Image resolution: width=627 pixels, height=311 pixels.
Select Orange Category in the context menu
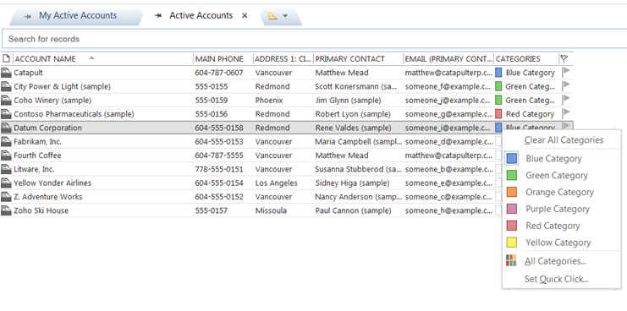click(x=562, y=192)
